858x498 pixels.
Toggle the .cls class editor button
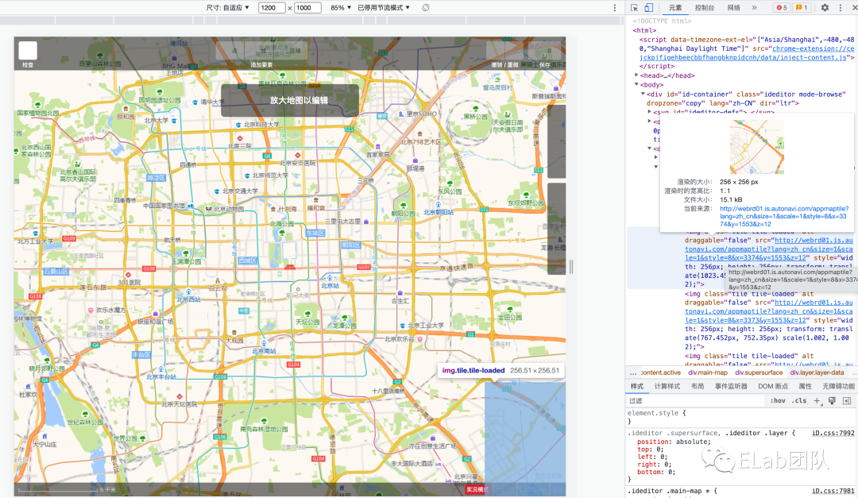800,400
